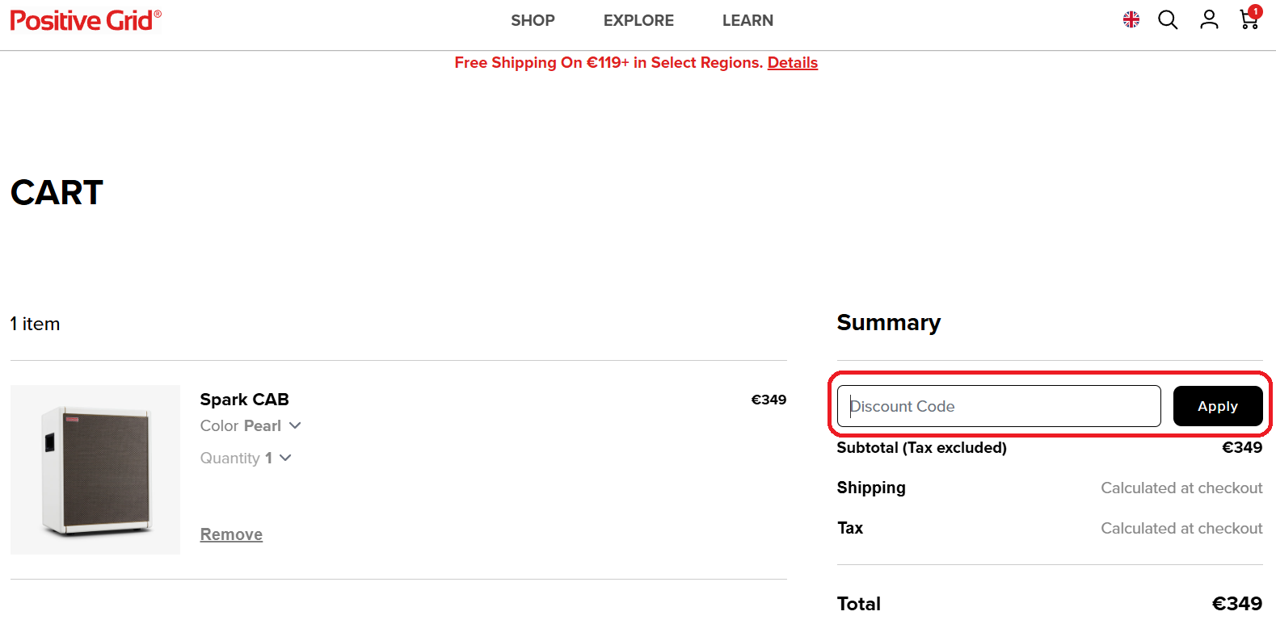Open the user account icon
1276x624 pixels.
[x=1209, y=19]
